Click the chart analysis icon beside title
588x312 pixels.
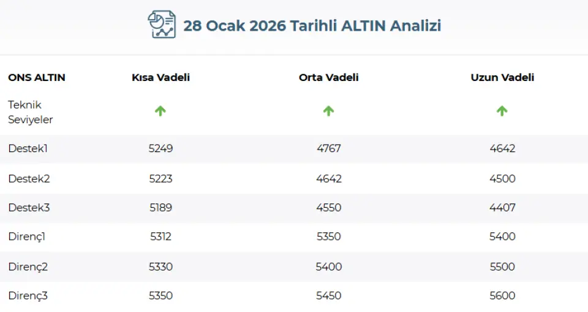(x=162, y=25)
